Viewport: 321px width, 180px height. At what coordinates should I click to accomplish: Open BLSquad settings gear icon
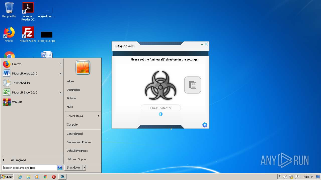205,125
